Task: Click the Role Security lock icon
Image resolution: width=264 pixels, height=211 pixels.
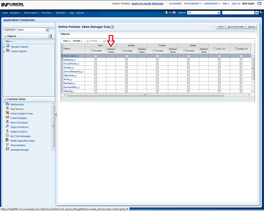Action: tap(7, 109)
